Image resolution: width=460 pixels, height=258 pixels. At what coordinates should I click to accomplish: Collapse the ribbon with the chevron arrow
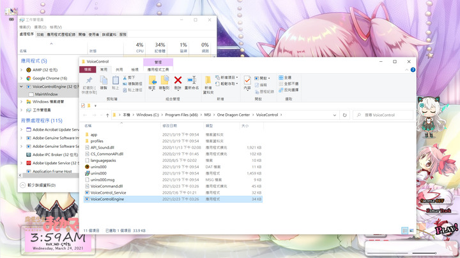(x=406, y=69)
